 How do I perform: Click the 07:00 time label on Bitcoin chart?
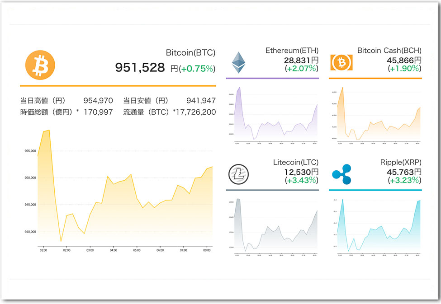(x=183, y=250)
